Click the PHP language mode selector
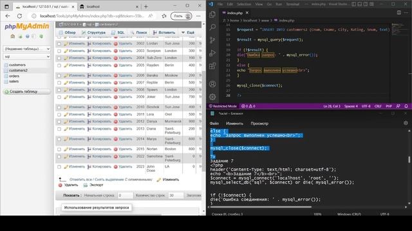This screenshot has width=412, height=231. [389, 106]
